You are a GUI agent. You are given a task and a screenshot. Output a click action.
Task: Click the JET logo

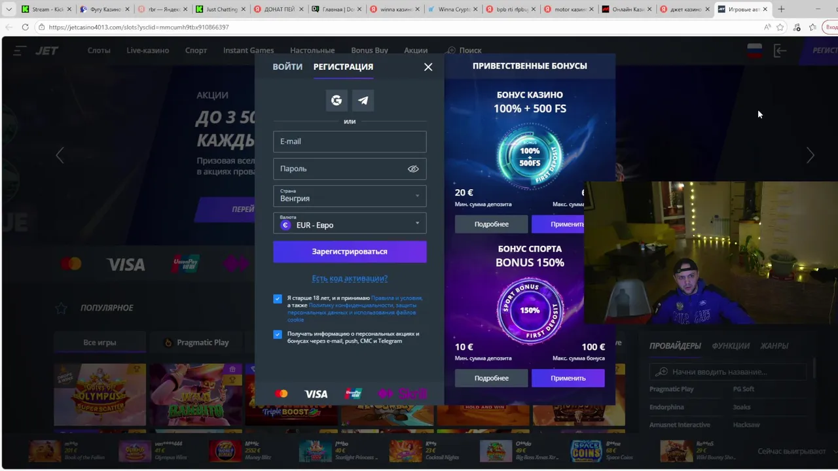point(48,50)
